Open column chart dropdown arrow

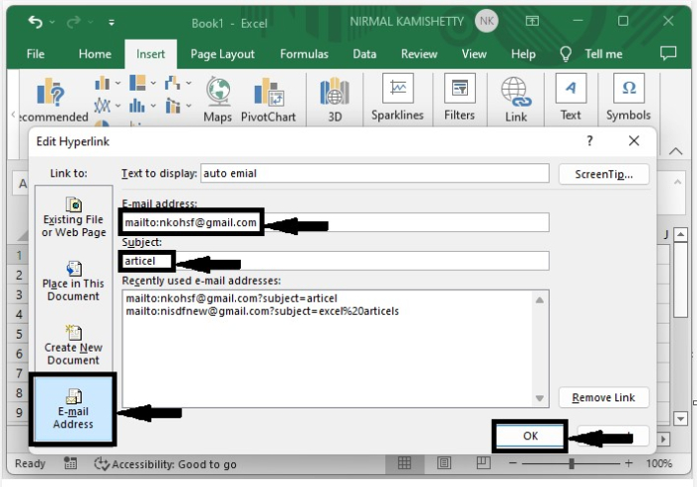[117, 84]
